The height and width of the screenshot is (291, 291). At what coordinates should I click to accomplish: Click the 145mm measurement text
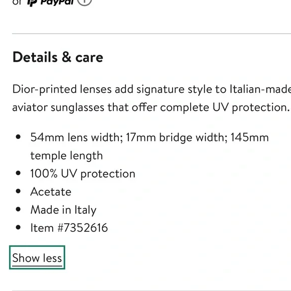point(250,137)
